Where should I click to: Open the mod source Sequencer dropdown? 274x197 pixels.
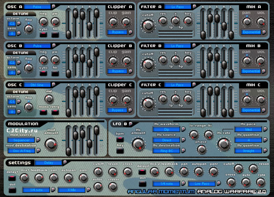pos(21,140)
